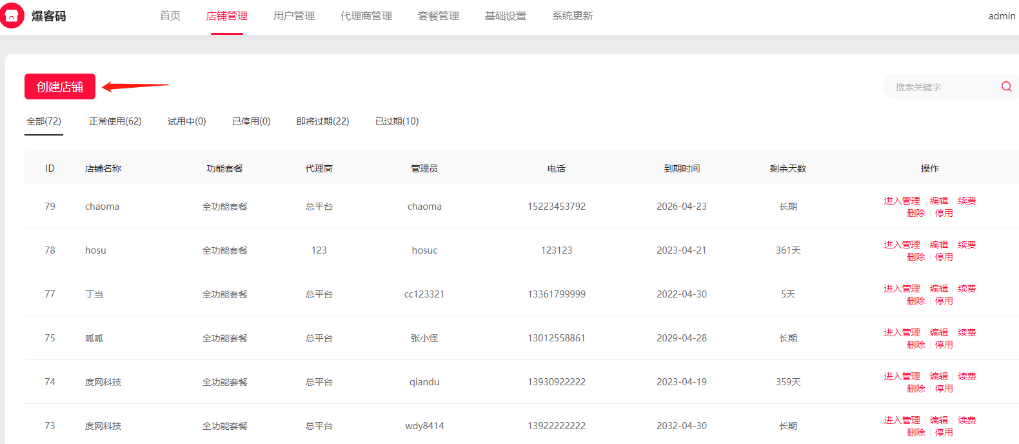
Task: Open the 首页 menu item
Action: click(170, 15)
